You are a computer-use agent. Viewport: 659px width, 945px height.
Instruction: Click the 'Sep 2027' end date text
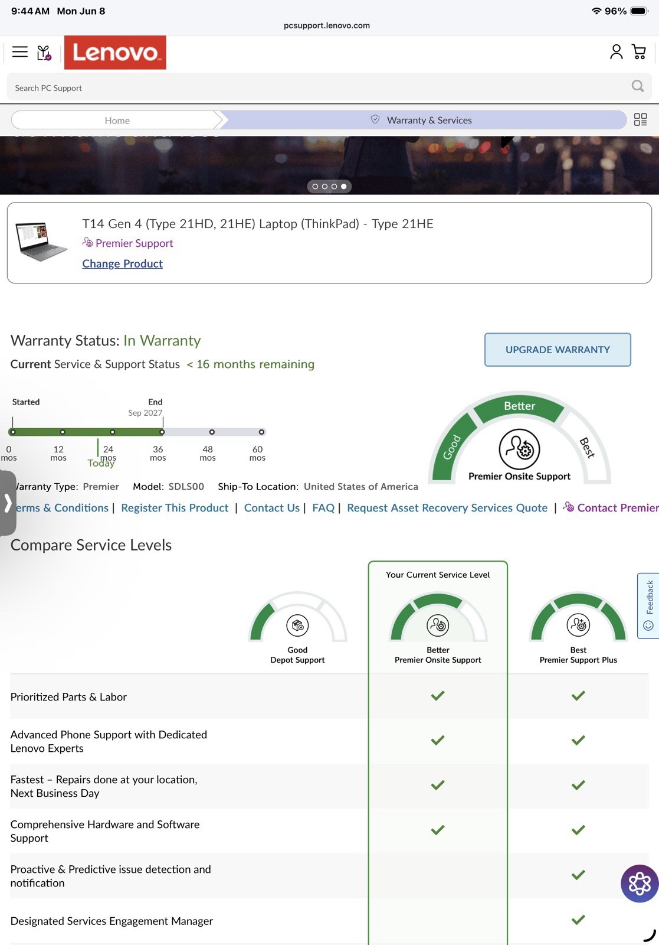pyautogui.click(x=145, y=413)
